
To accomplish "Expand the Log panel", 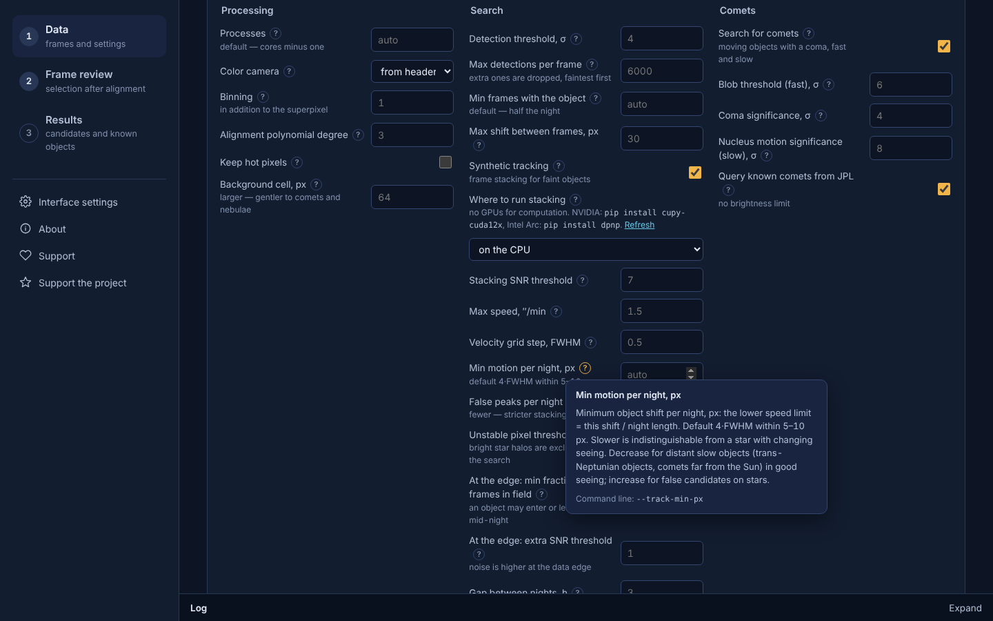I will click(965, 608).
